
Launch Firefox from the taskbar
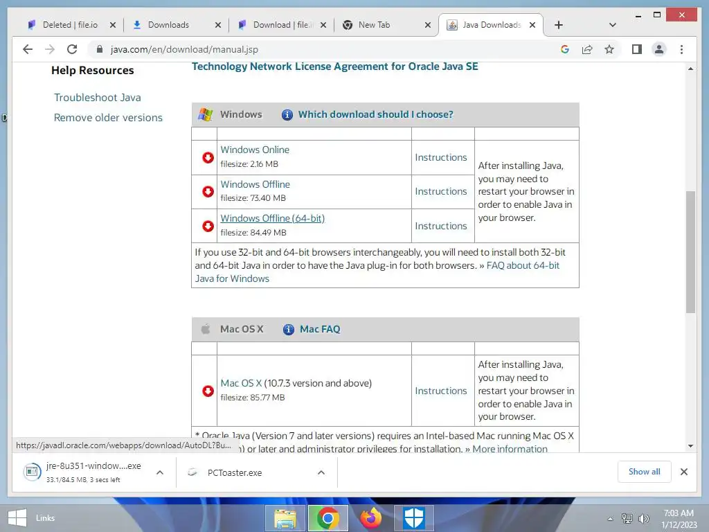(371, 518)
